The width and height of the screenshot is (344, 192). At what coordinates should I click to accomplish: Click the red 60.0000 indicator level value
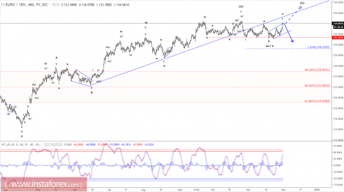pos(79,145)
